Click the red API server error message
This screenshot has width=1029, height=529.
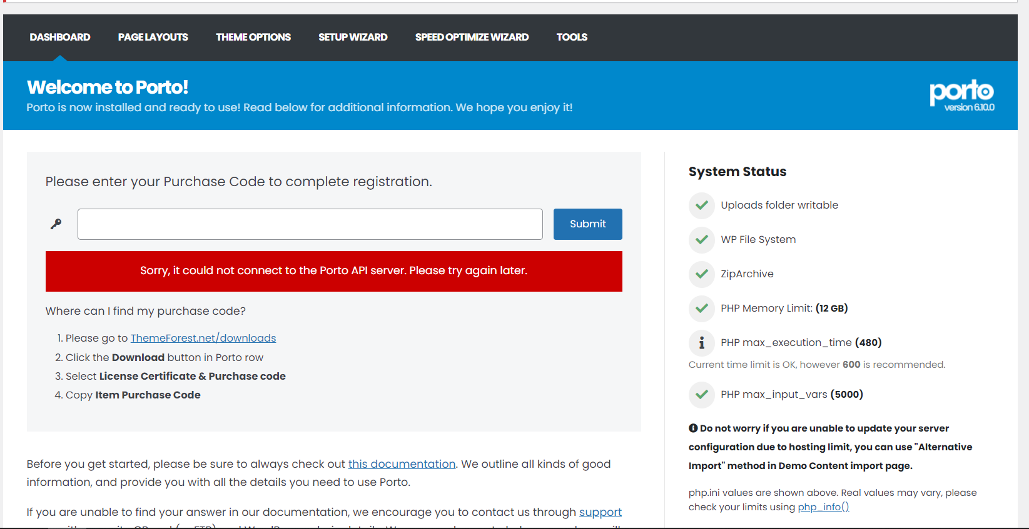334,271
